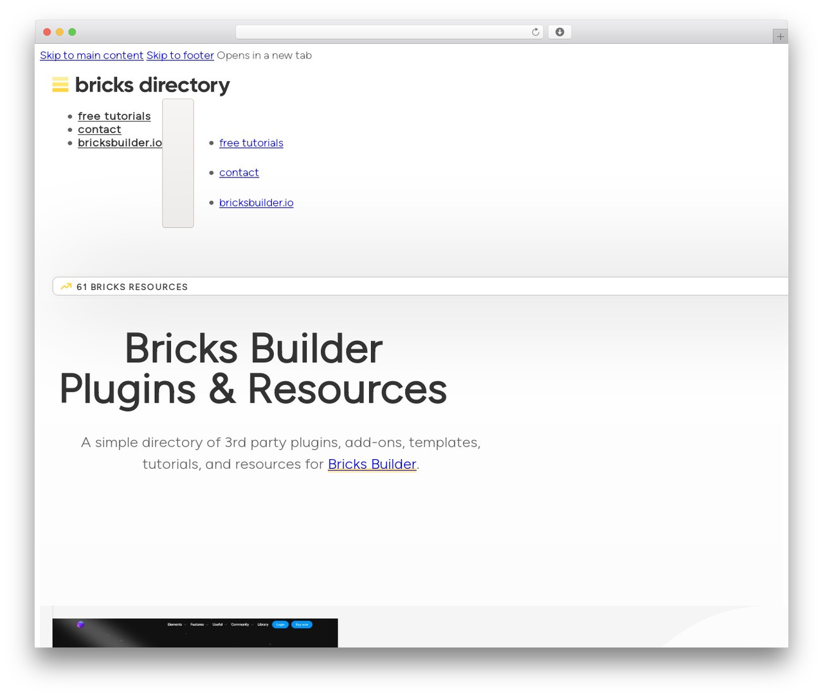Add a new tab with the plus button
This screenshot has width=823, height=697.
click(780, 37)
